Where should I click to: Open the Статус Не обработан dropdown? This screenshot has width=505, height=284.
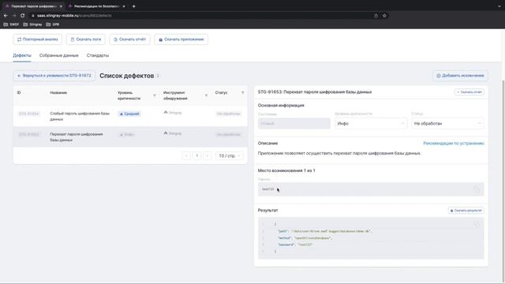coord(447,124)
